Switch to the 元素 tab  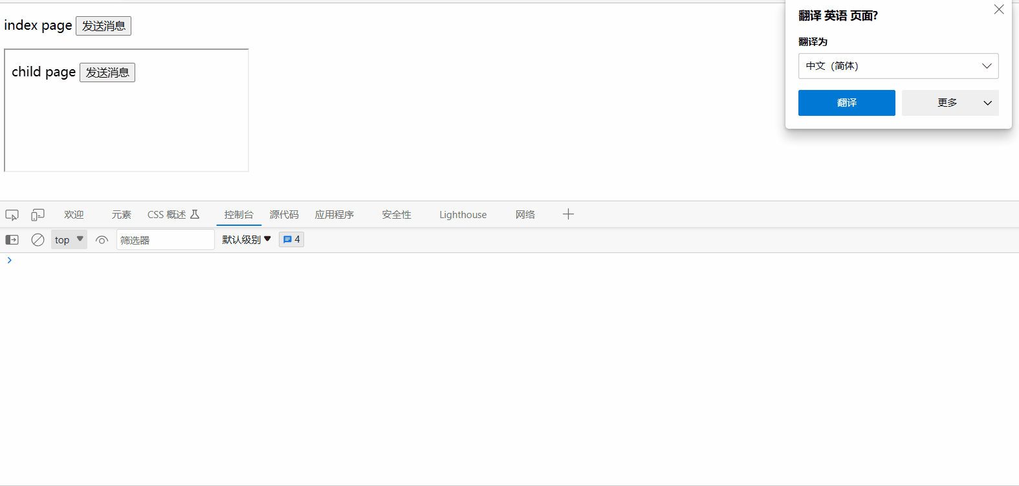121,215
